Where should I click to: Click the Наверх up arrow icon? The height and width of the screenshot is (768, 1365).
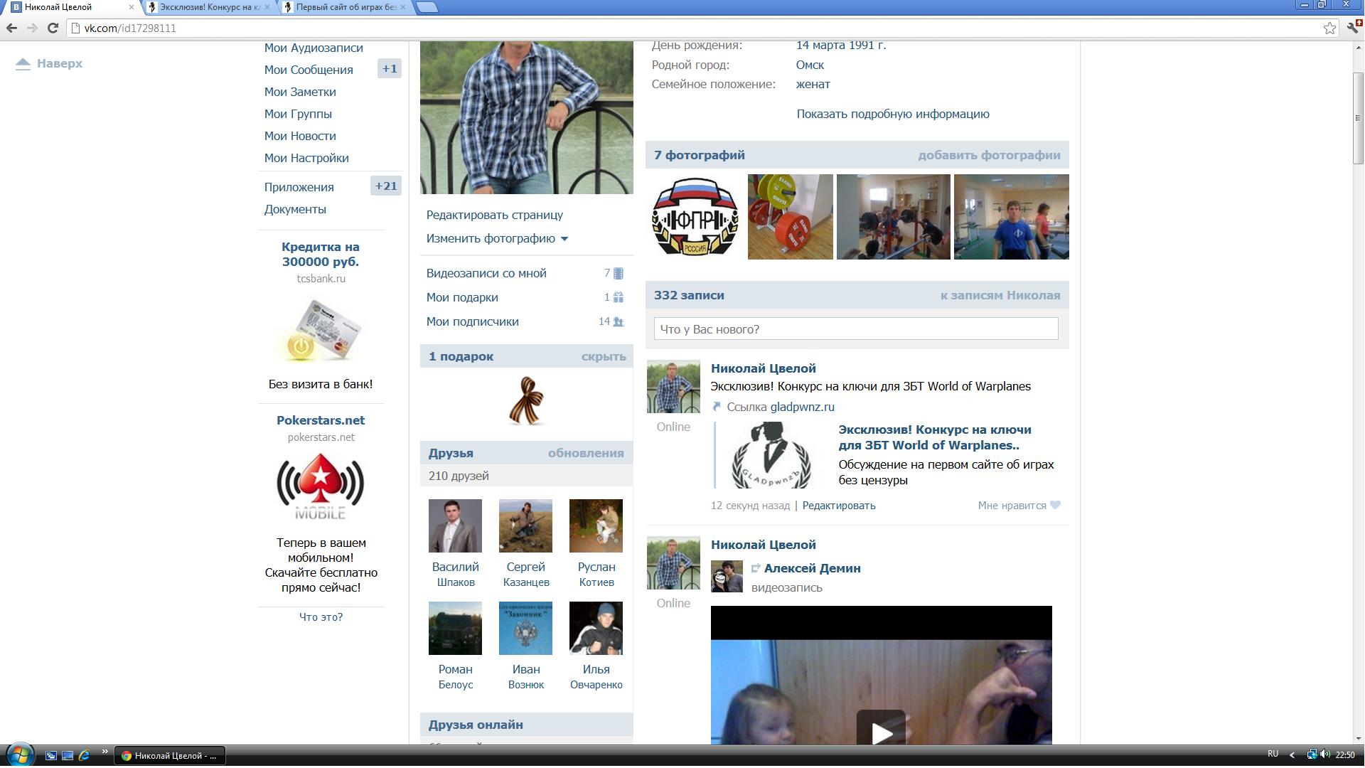[23, 64]
